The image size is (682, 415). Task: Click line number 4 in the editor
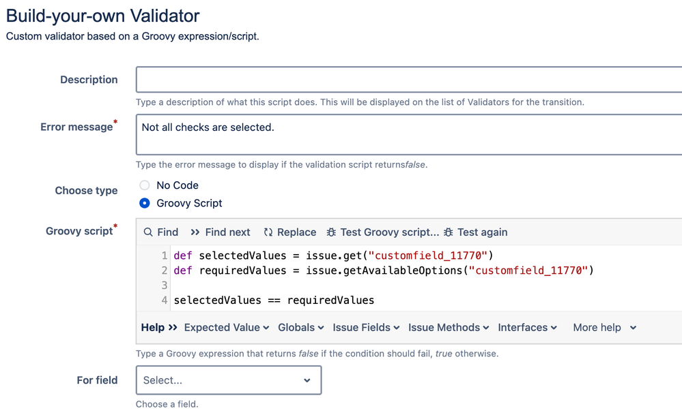(164, 300)
